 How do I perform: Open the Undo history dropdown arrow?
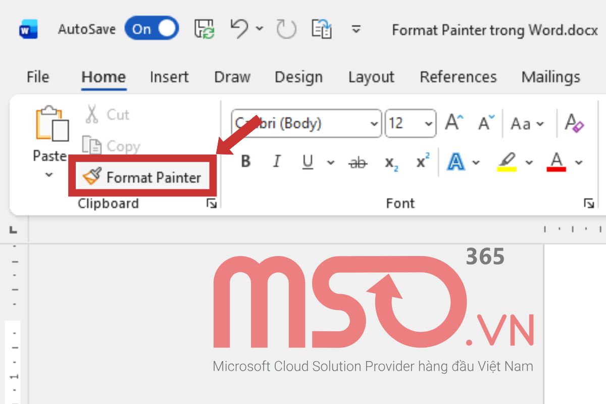click(260, 29)
